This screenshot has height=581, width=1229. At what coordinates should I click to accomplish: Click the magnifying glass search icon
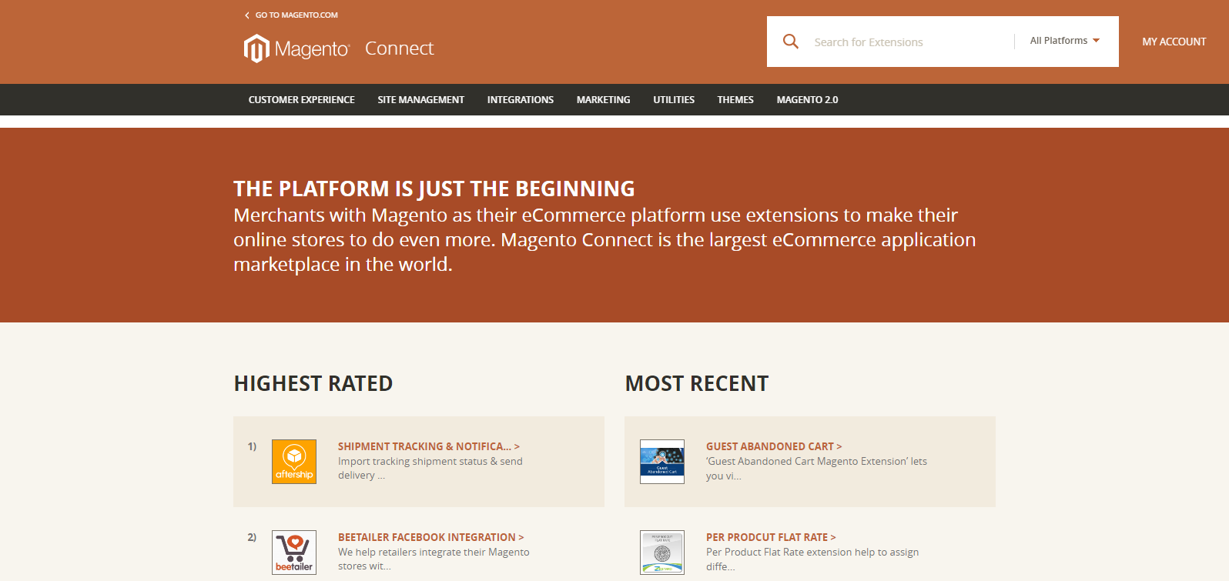(x=790, y=42)
